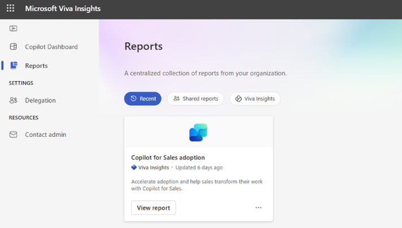Open the app launcher waffle icon
Screen dimensions: 402x228
coord(11,8)
